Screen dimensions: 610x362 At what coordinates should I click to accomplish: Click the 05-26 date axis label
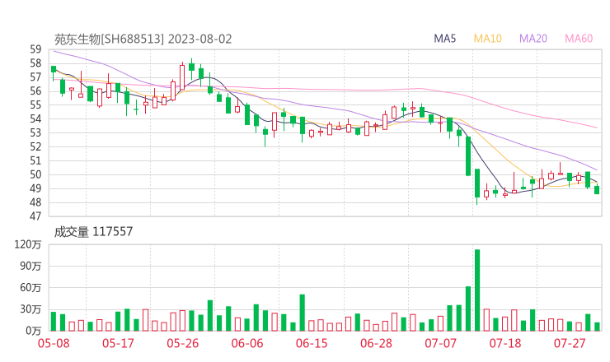click(x=183, y=343)
